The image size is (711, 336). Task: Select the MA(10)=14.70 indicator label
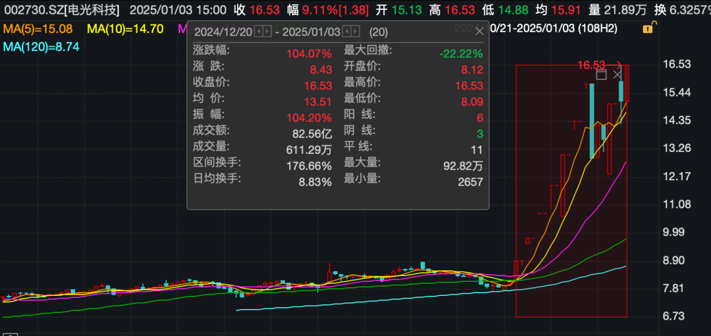pos(125,30)
